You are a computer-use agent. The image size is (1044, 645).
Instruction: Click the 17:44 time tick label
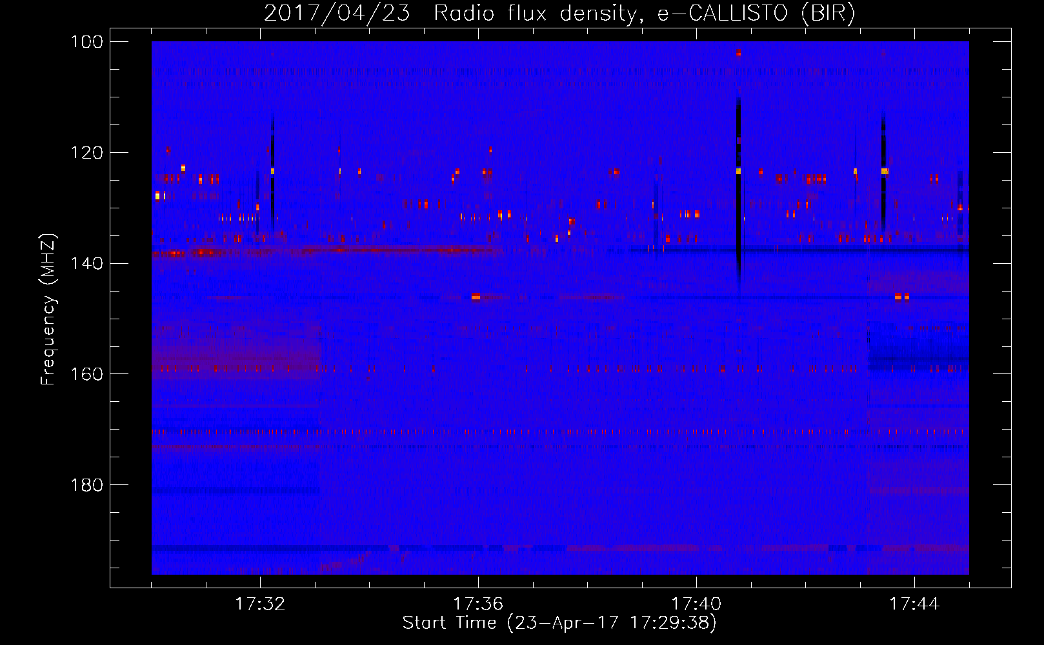coord(914,604)
